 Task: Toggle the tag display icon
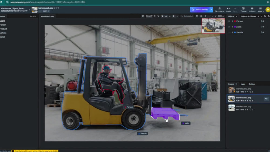[x=162, y=16]
